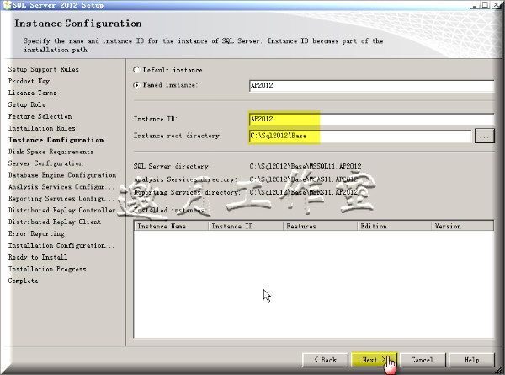Sort by the Features column header
This screenshot has height=375, width=505.
tap(320, 226)
